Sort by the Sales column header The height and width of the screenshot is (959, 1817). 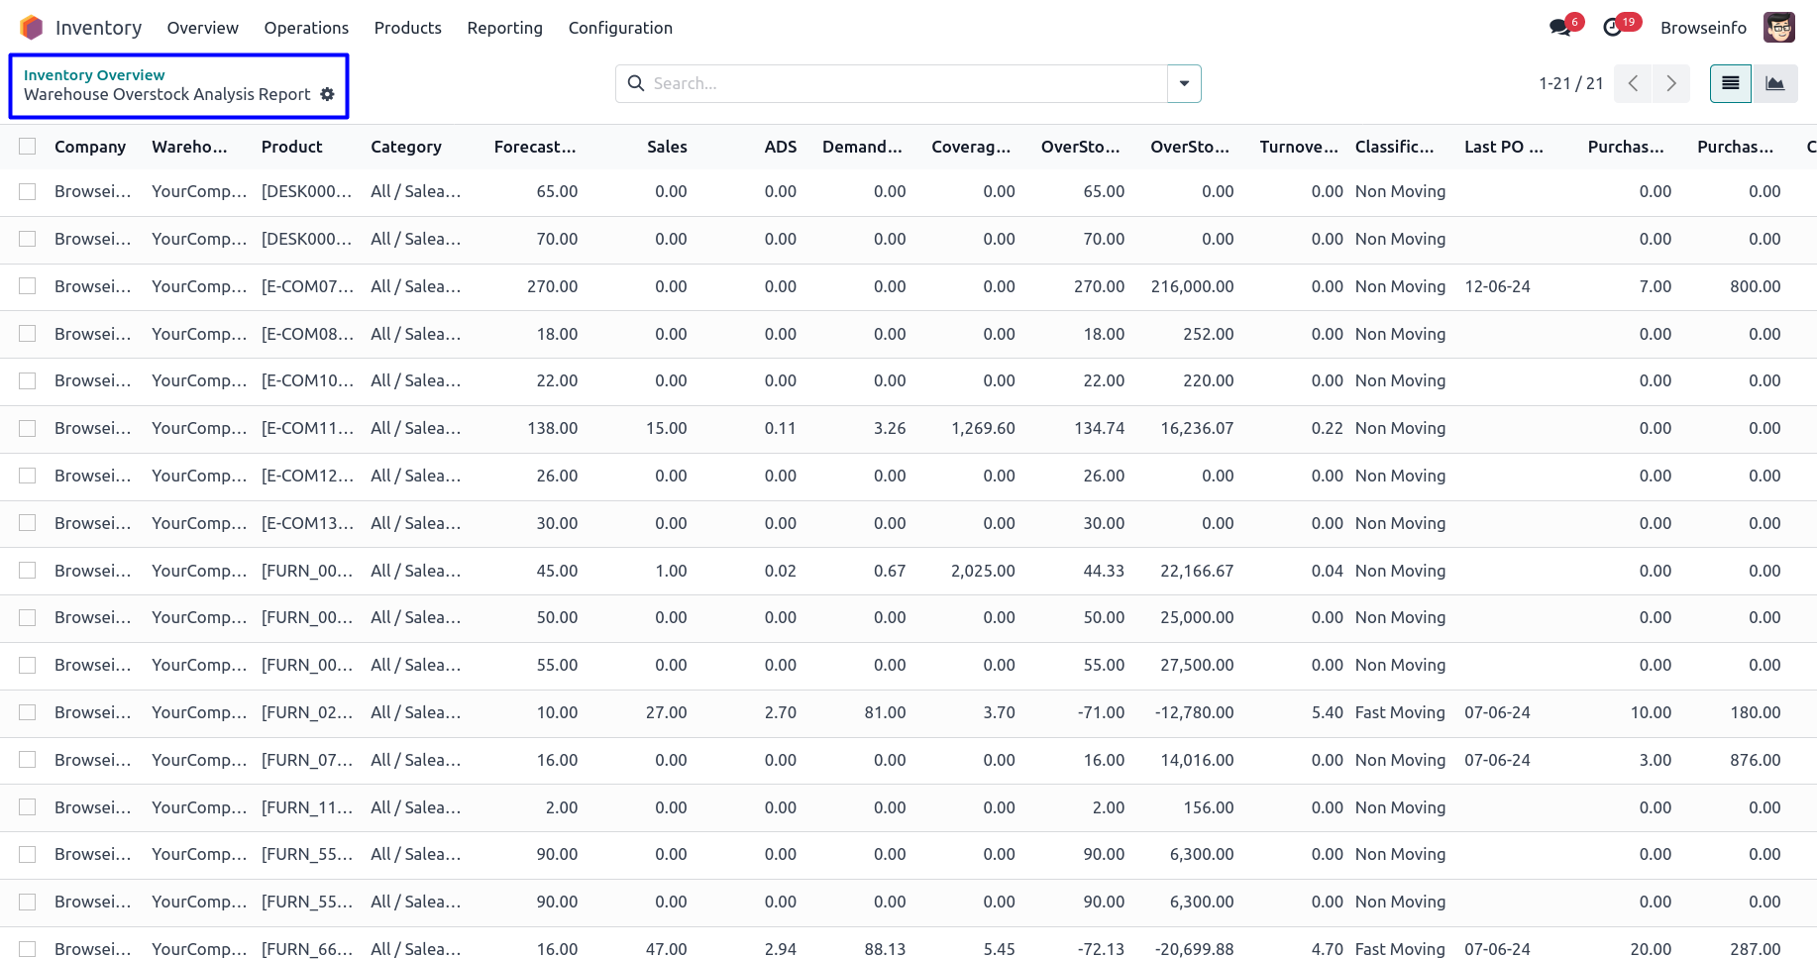coord(667,147)
